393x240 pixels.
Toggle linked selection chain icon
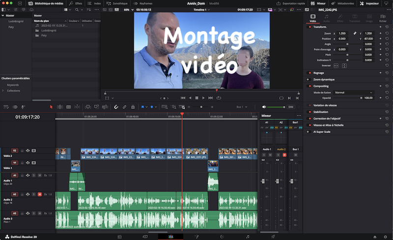(124, 107)
